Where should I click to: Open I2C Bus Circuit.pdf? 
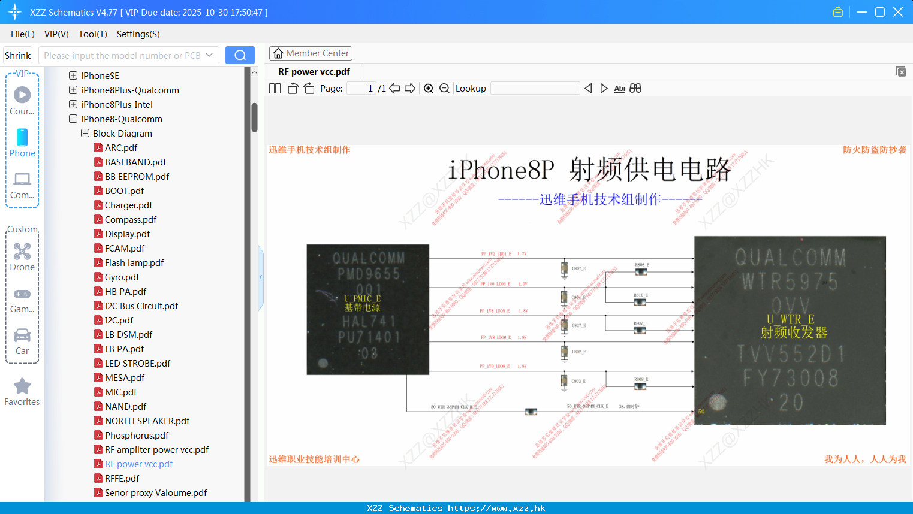[x=141, y=306]
